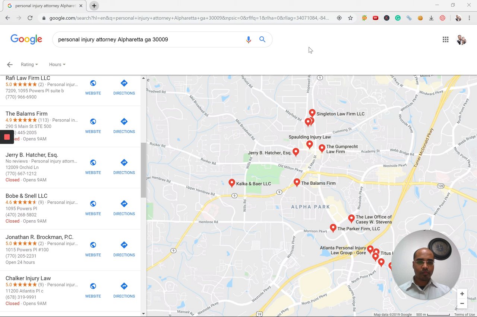Click the results scrollbar down arrow
The width and height of the screenshot is (477, 317).
pyautogui.click(x=143, y=314)
